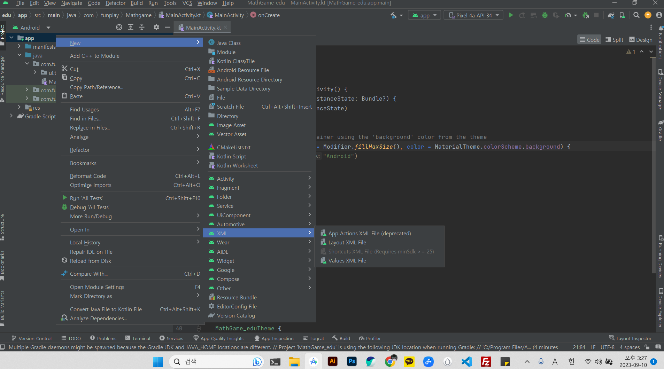Click the green Run app button
The width and height of the screenshot is (664, 369).
(511, 15)
